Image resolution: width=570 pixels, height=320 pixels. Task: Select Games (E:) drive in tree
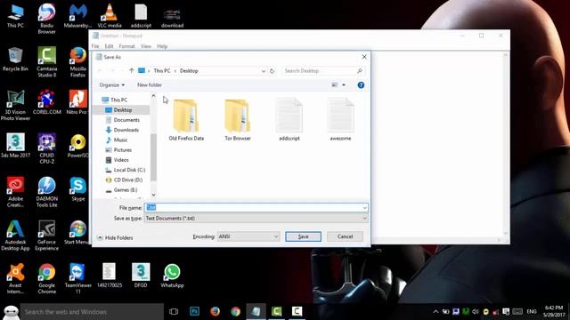(126, 189)
